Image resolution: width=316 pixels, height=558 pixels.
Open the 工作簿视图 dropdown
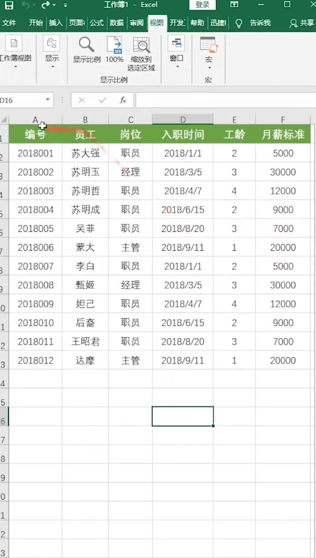pos(16,51)
